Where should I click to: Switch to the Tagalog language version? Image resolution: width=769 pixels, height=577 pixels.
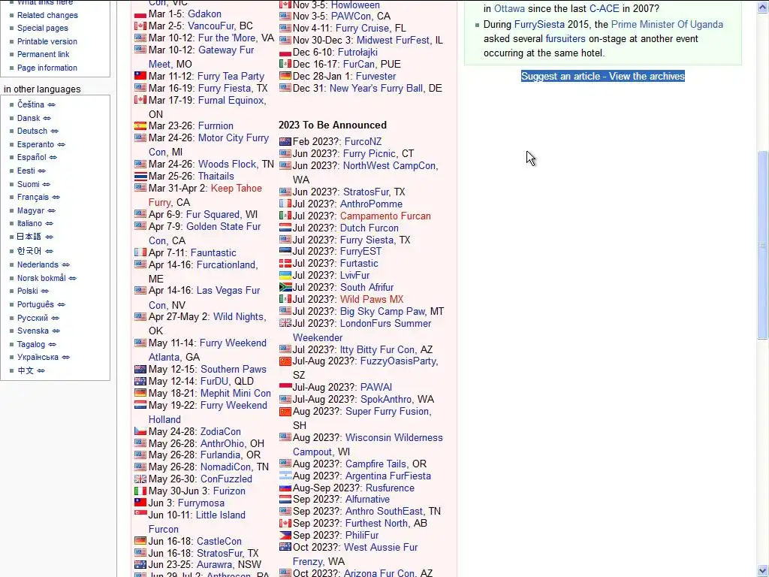(x=31, y=344)
